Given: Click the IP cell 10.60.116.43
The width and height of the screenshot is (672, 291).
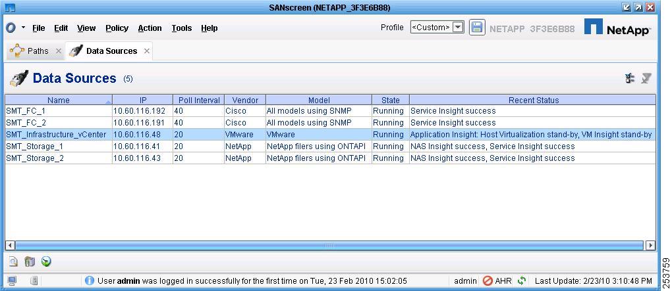Looking at the screenshot, I should pos(143,158).
